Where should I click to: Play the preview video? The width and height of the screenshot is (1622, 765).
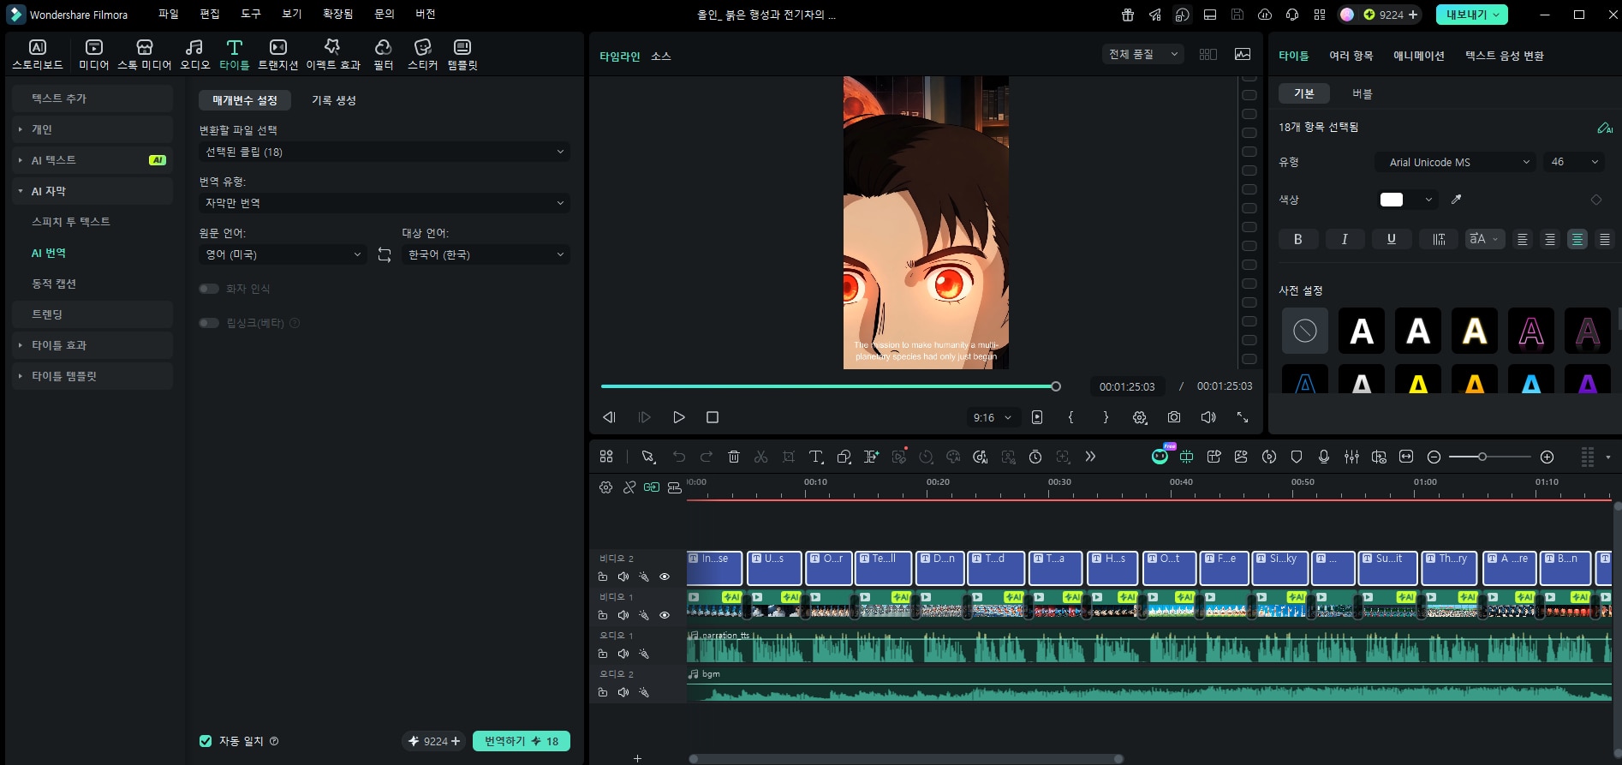tap(678, 417)
